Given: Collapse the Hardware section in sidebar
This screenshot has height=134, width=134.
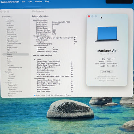Looking at the screenshot, I should coord(3,16).
